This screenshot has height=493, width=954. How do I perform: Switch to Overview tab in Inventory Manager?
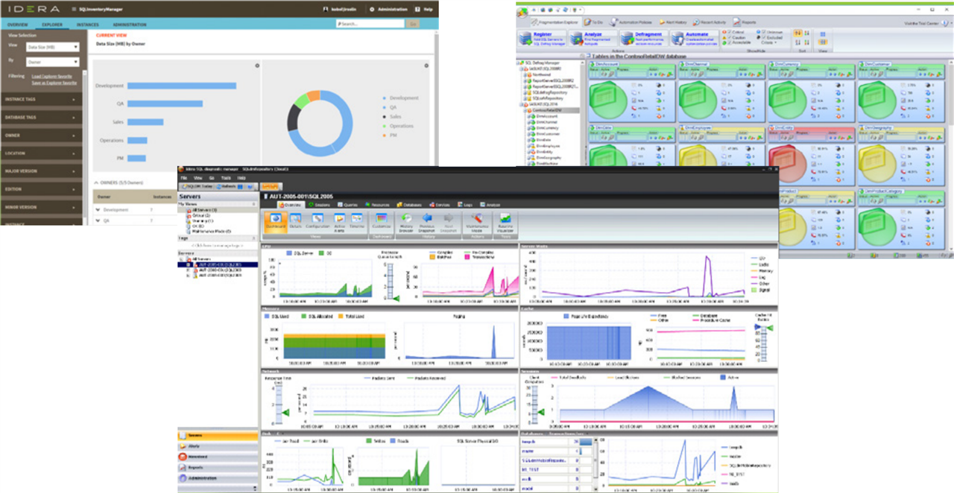[17, 25]
